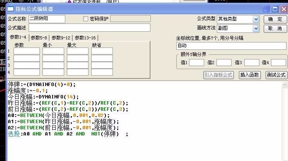
Task: Click the 坐标线位置 field showing 自动
Action: point(231,46)
